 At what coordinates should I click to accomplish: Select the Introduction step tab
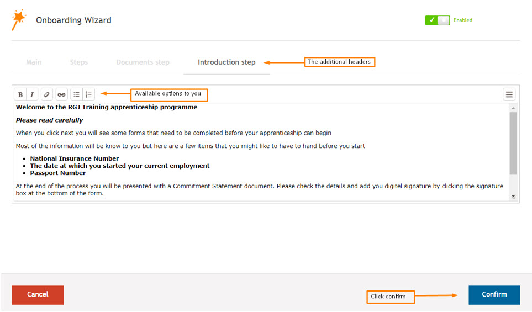tap(227, 62)
